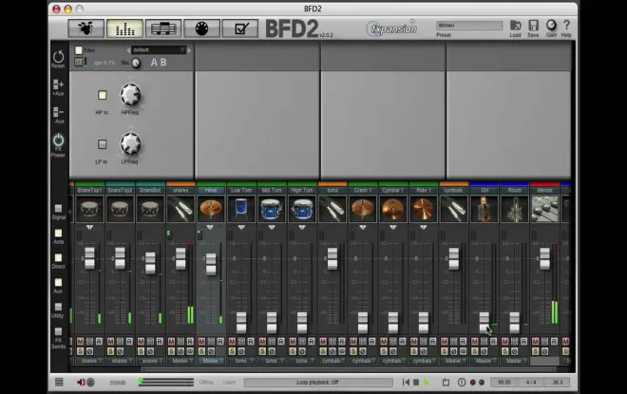Click the Help question mark icon
This screenshot has width=627, height=394.
point(566,26)
